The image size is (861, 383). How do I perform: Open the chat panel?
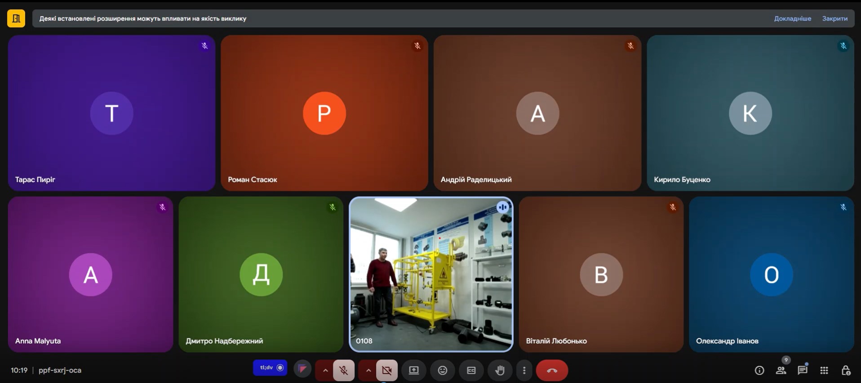click(803, 370)
